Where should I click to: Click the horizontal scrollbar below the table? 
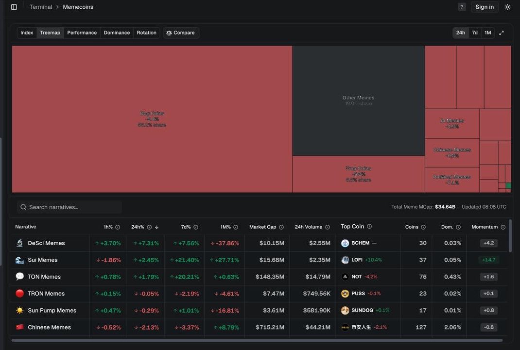pos(257,340)
